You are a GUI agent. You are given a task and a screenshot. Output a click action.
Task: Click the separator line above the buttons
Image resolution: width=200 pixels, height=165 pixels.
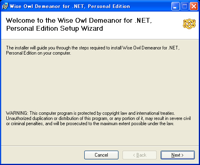(100, 146)
